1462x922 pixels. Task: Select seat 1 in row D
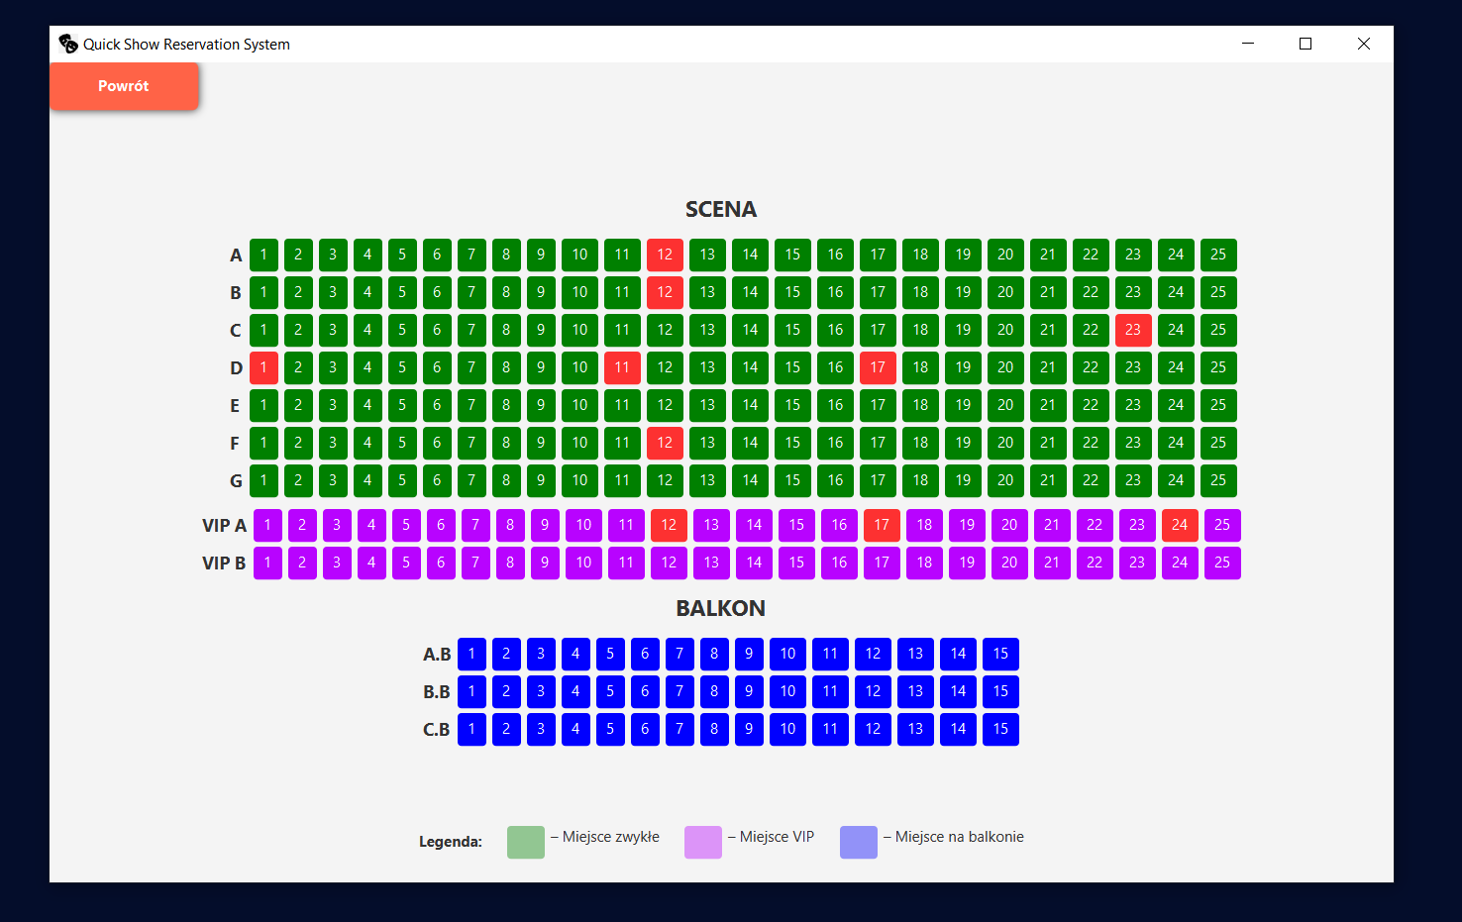(x=263, y=367)
